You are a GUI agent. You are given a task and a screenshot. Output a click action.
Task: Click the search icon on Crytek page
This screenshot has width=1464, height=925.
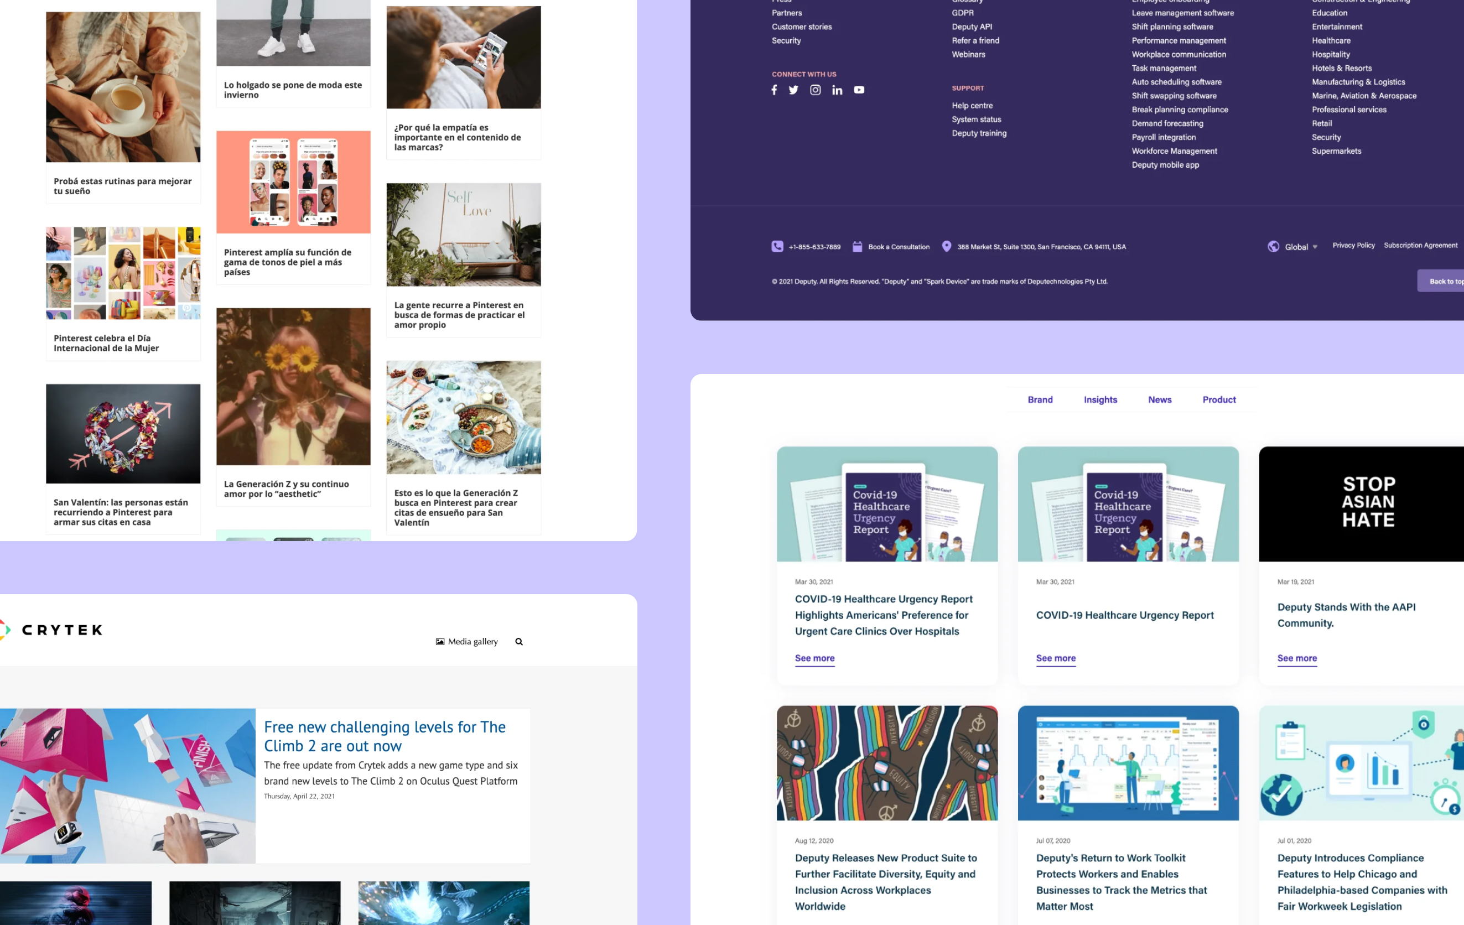pos(520,641)
